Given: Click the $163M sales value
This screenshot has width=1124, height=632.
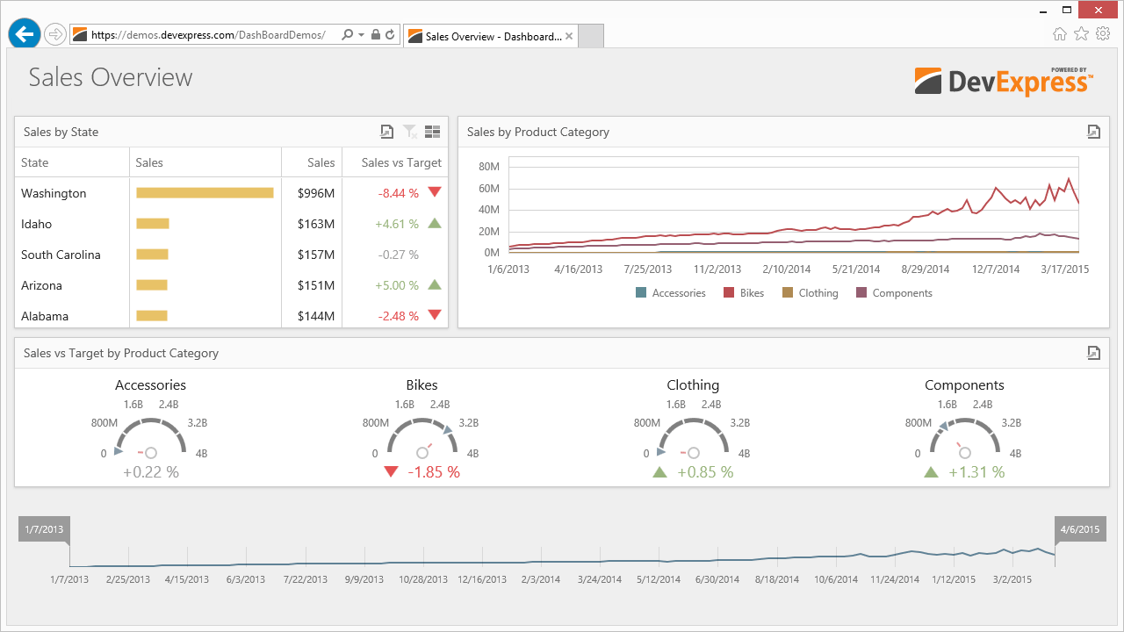Looking at the screenshot, I should [x=316, y=224].
